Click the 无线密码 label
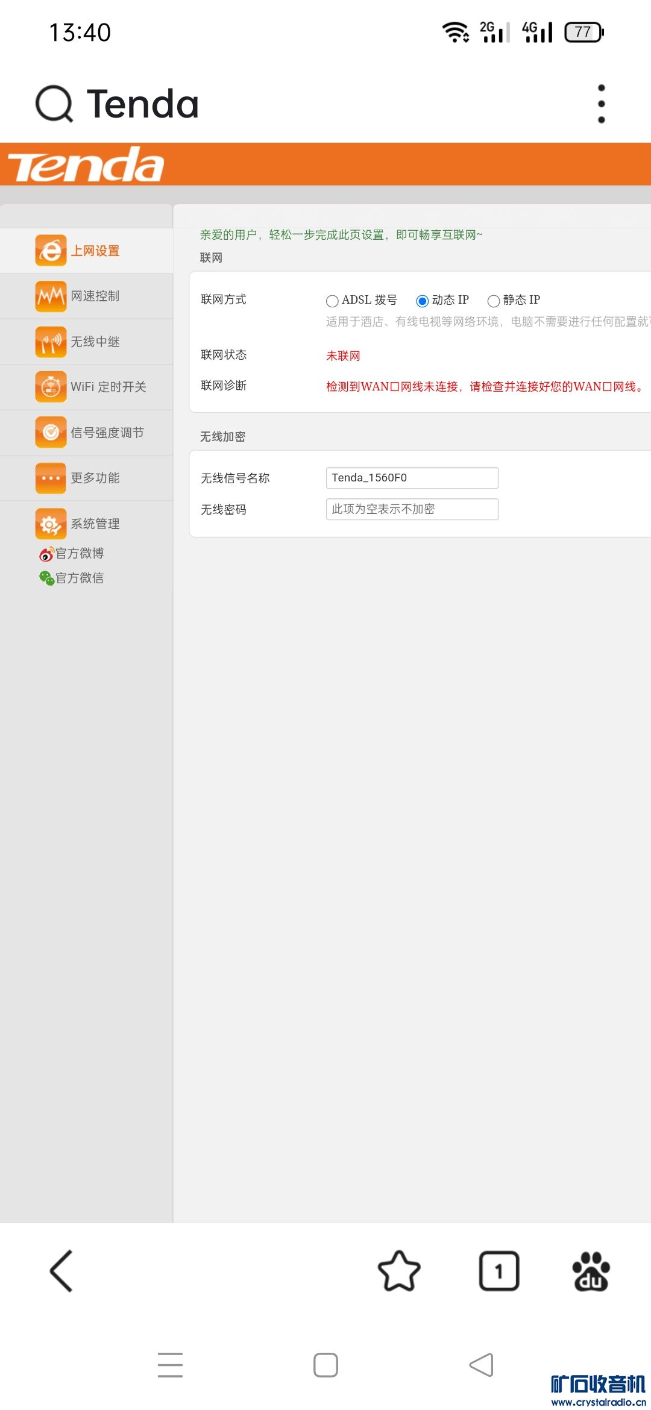This screenshot has height=1410, width=651. 224,510
